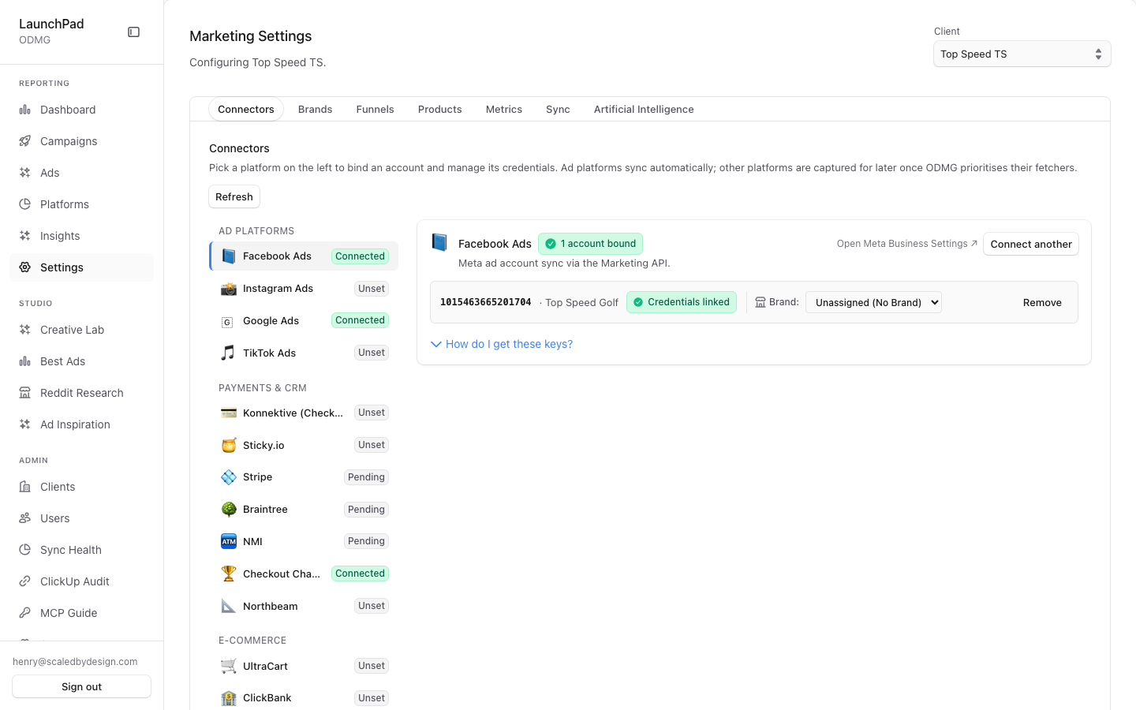Click account ID 1015463665201704

point(486,303)
